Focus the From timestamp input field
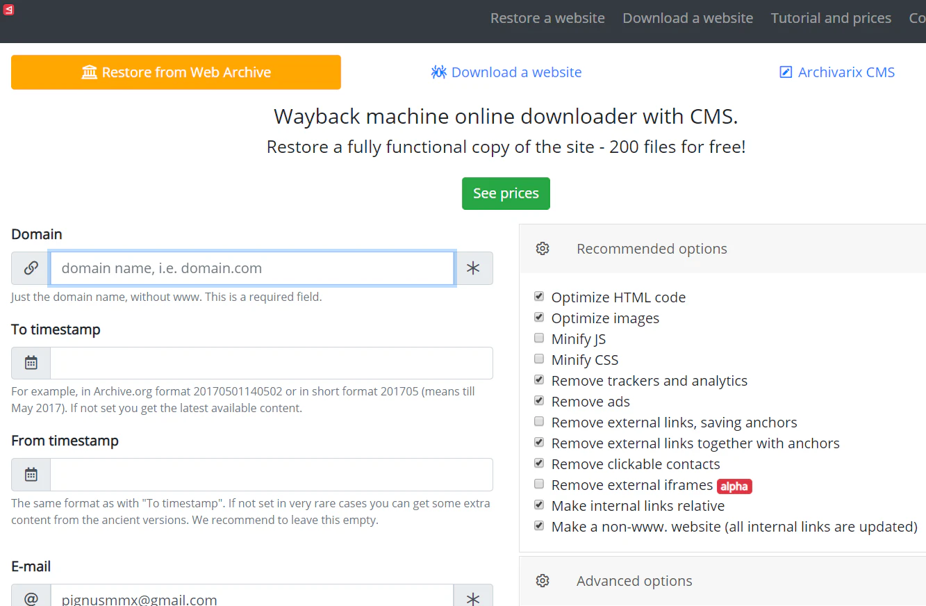926x606 pixels. click(272, 475)
